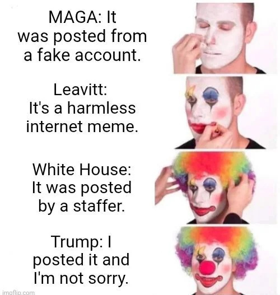The height and width of the screenshot is (295, 280).
Task: Click the hand dabbing white makeup
Action: click(x=186, y=51)
